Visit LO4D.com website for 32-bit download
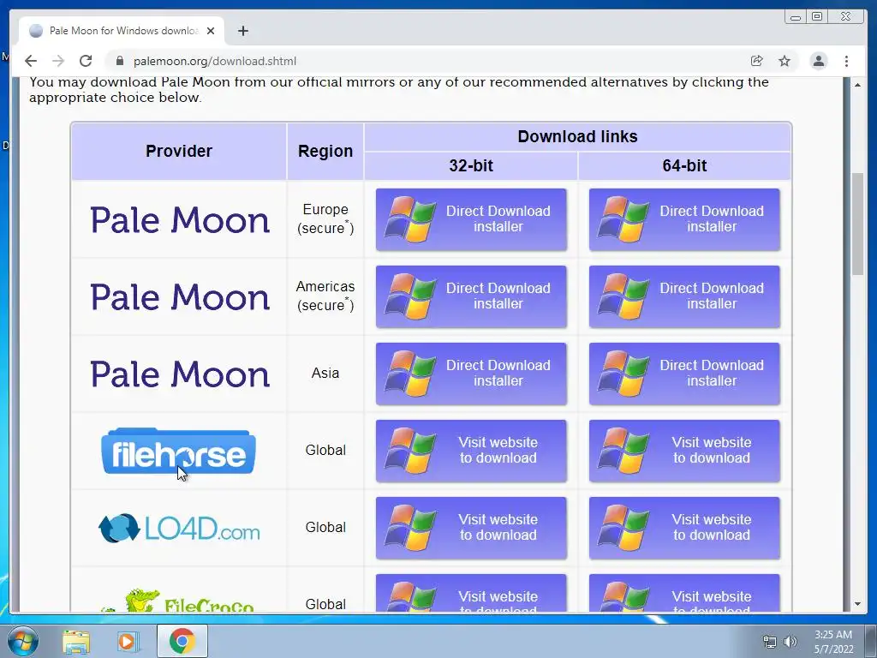Image resolution: width=877 pixels, height=658 pixels. tap(471, 528)
